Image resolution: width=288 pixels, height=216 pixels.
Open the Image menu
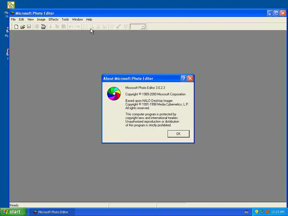(41, 19)
